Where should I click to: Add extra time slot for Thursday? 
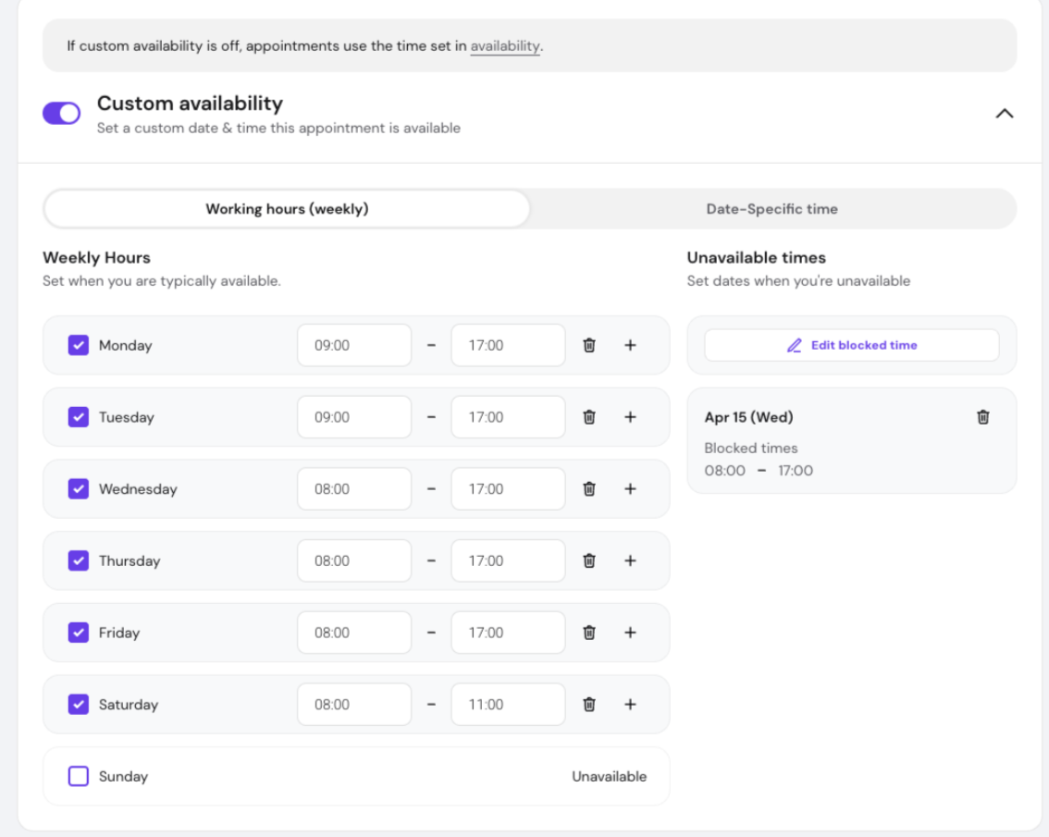tap(630, 560)
